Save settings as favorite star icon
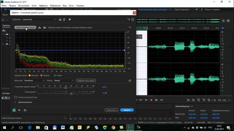Viewport: 234px width, 131px height. click(70, 19)
